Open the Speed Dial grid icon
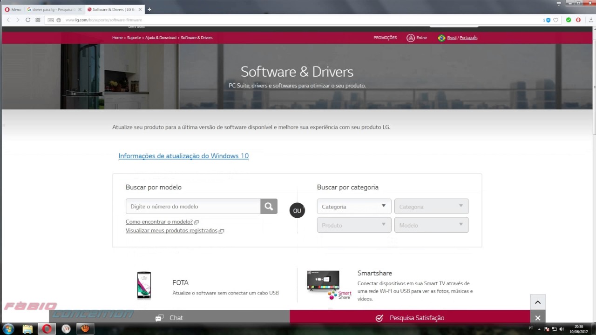 click(x=38, y=20)
